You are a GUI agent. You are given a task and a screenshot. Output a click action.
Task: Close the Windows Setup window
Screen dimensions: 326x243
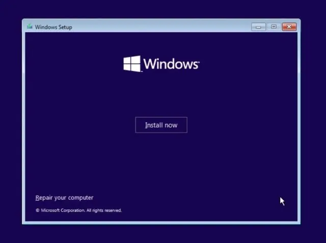pos(289,27)
